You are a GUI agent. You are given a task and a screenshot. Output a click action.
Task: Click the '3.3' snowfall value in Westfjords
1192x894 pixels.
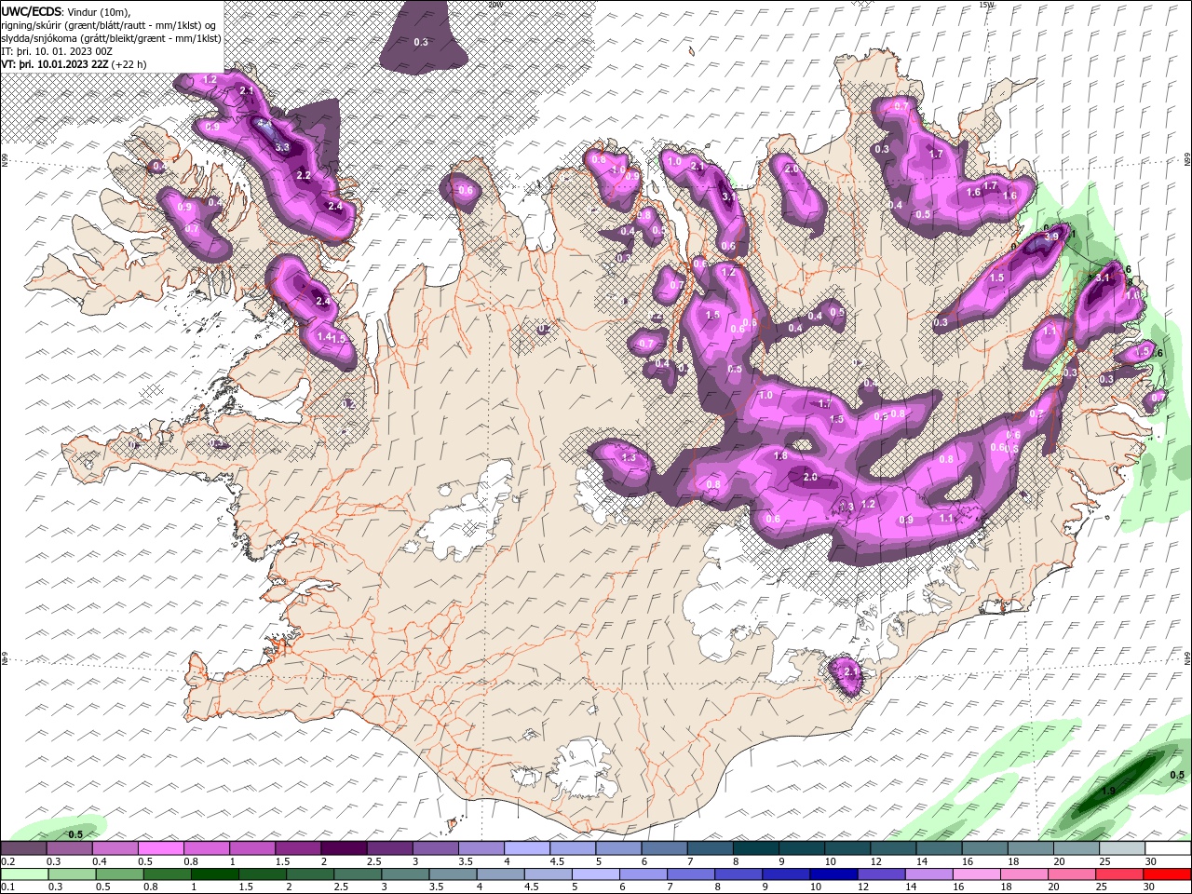[x=283, y=147]
